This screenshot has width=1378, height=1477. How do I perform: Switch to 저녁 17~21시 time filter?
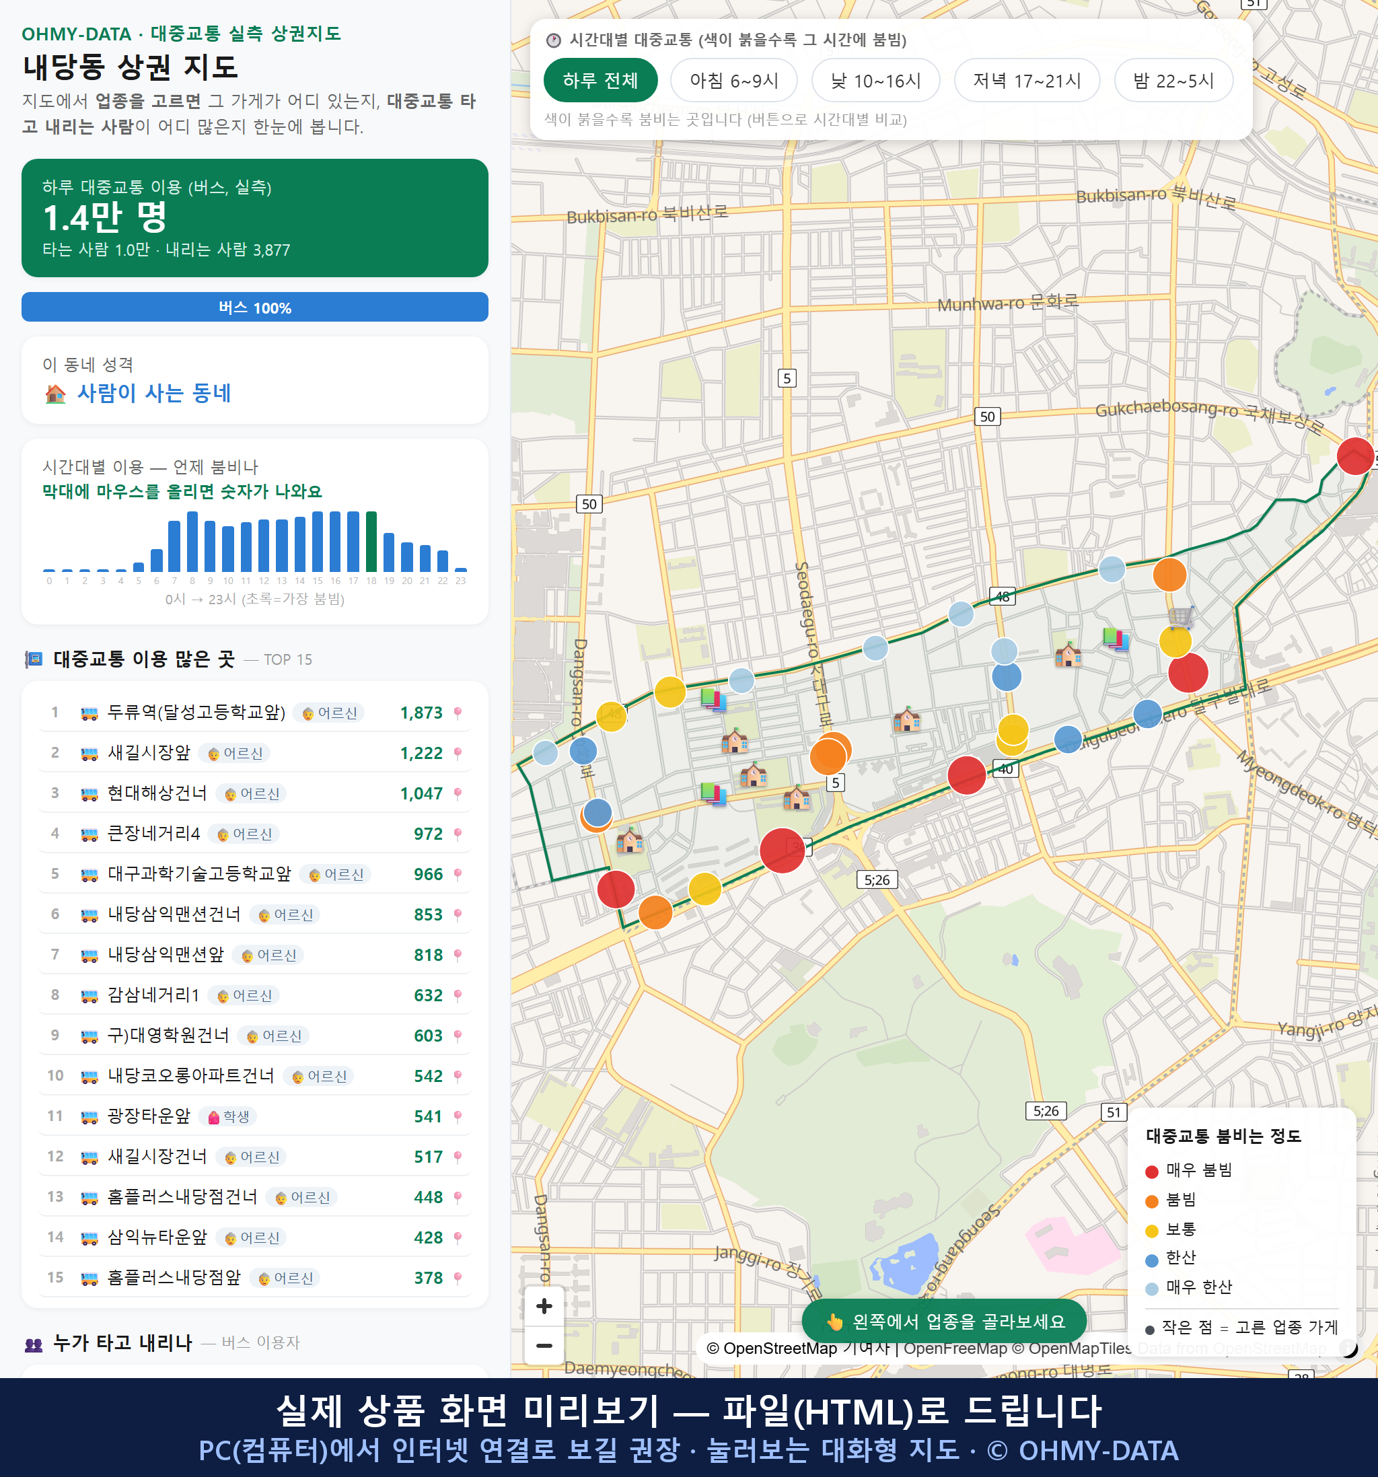(1027, 80)
